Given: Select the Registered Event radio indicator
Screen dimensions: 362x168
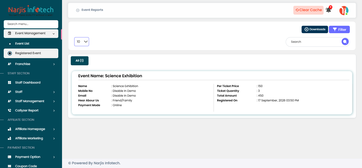Looking at the screenshot, I should [10, 53].
